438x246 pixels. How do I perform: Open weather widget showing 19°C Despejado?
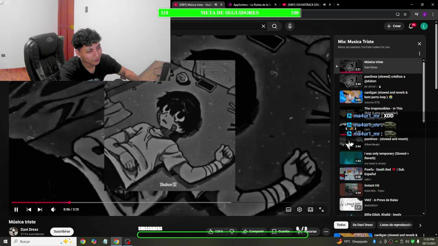pyautogui.click(x=352, y=242)
